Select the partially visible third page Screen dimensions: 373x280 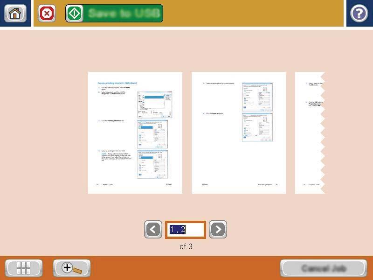(x=310, y=133)
